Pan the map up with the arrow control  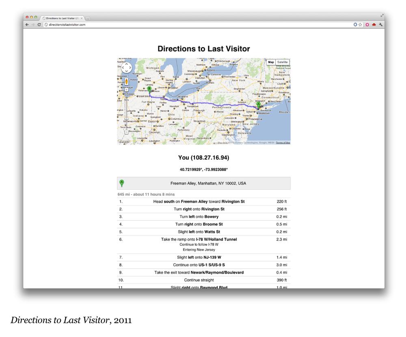pos(127,64)
